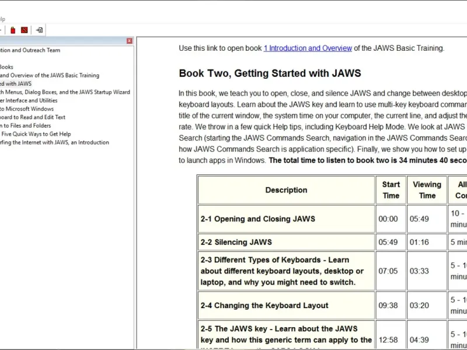Open the partially visible Help menu
The image size is (467, 350).
tap(2, 19)
